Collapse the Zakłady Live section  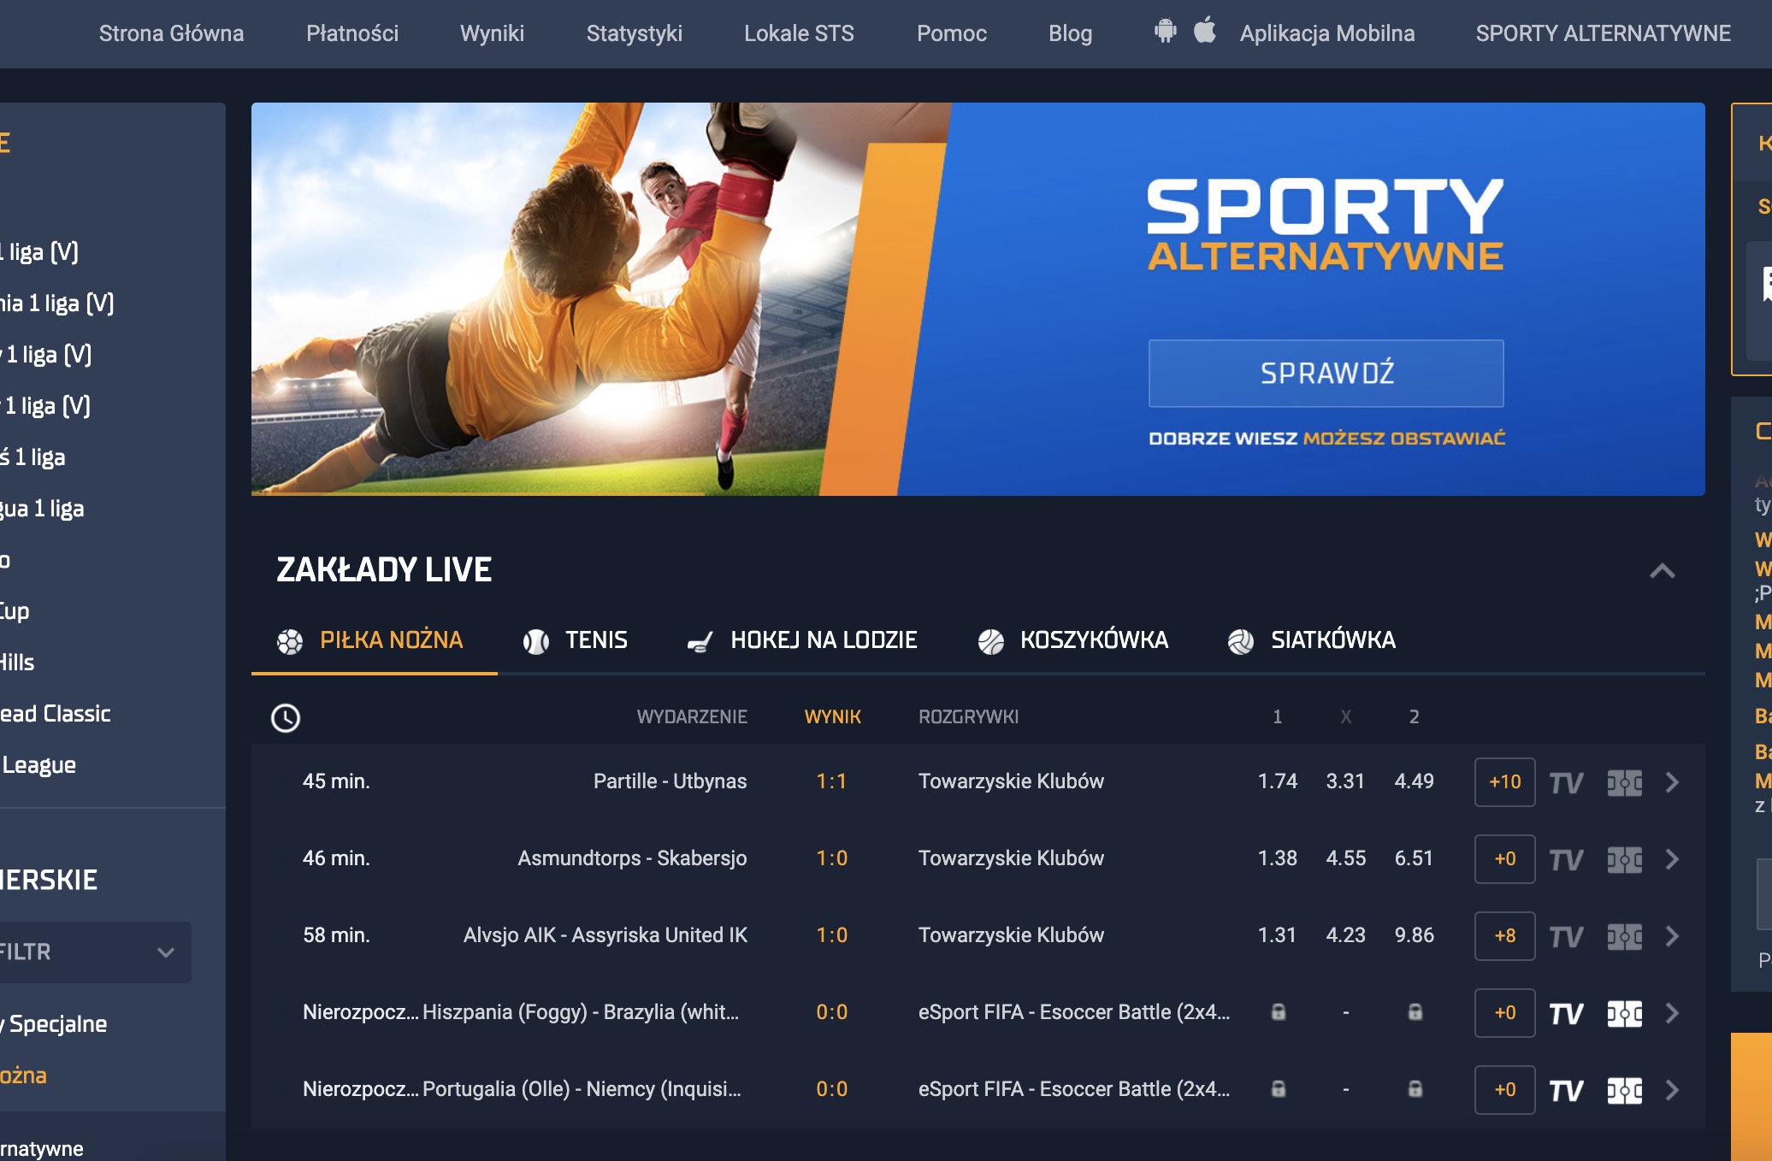coord(1662,570)
